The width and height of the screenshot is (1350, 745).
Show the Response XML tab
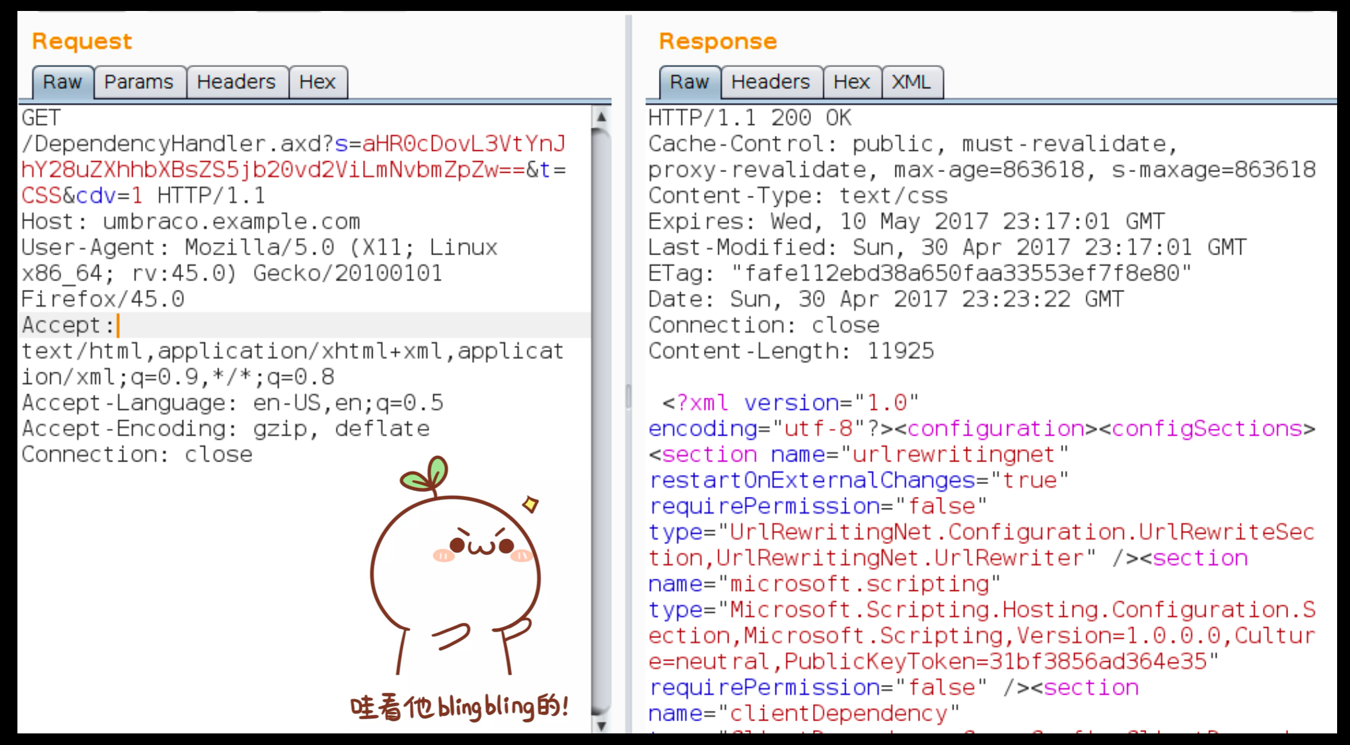point(911,82)
